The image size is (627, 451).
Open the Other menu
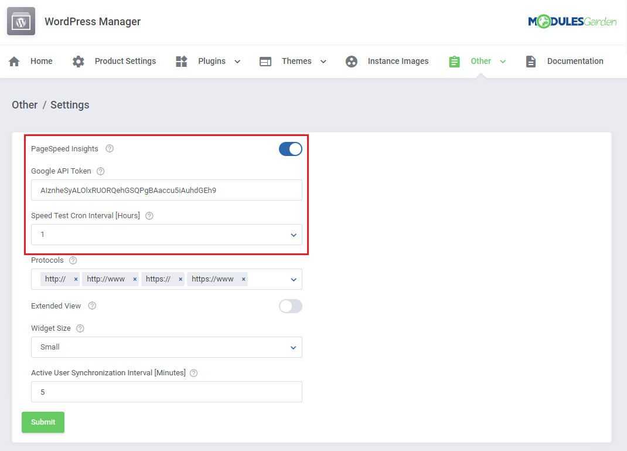click(481, 61)
